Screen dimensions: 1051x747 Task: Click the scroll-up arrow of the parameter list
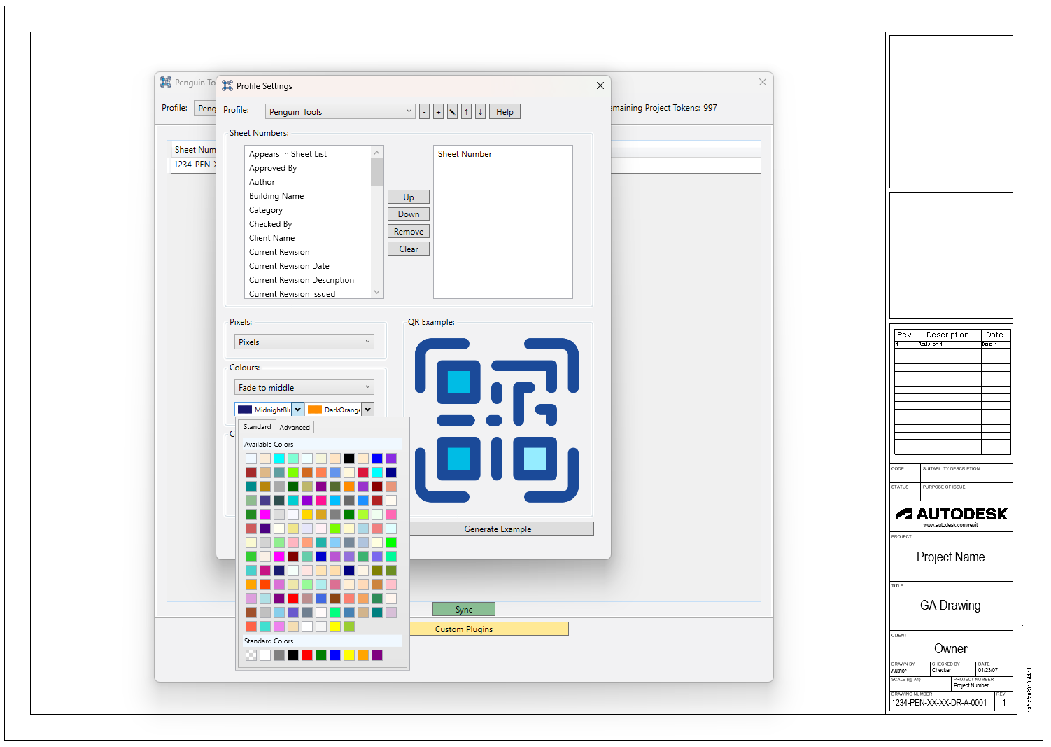[377, 152]
